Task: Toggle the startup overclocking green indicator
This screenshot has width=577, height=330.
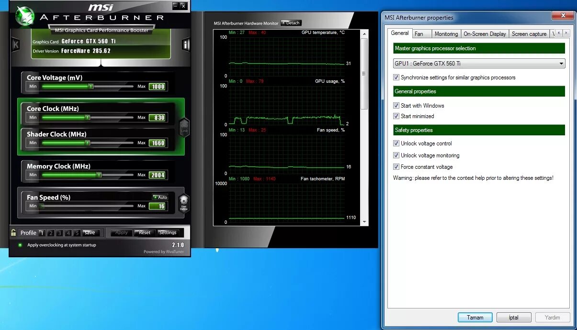Action: [20, 245]
